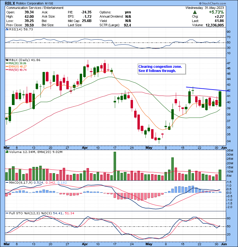238x247 pixels.
Task: Click the RBLX (Daily) 41.86 chart legend
Action: tap(25, 60)
